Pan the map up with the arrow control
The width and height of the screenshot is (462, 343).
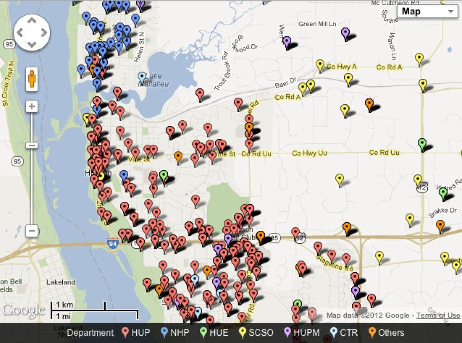tap(32, 21)
